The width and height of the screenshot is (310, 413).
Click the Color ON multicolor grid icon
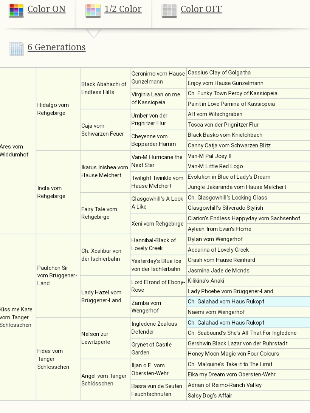coord(16,11)
